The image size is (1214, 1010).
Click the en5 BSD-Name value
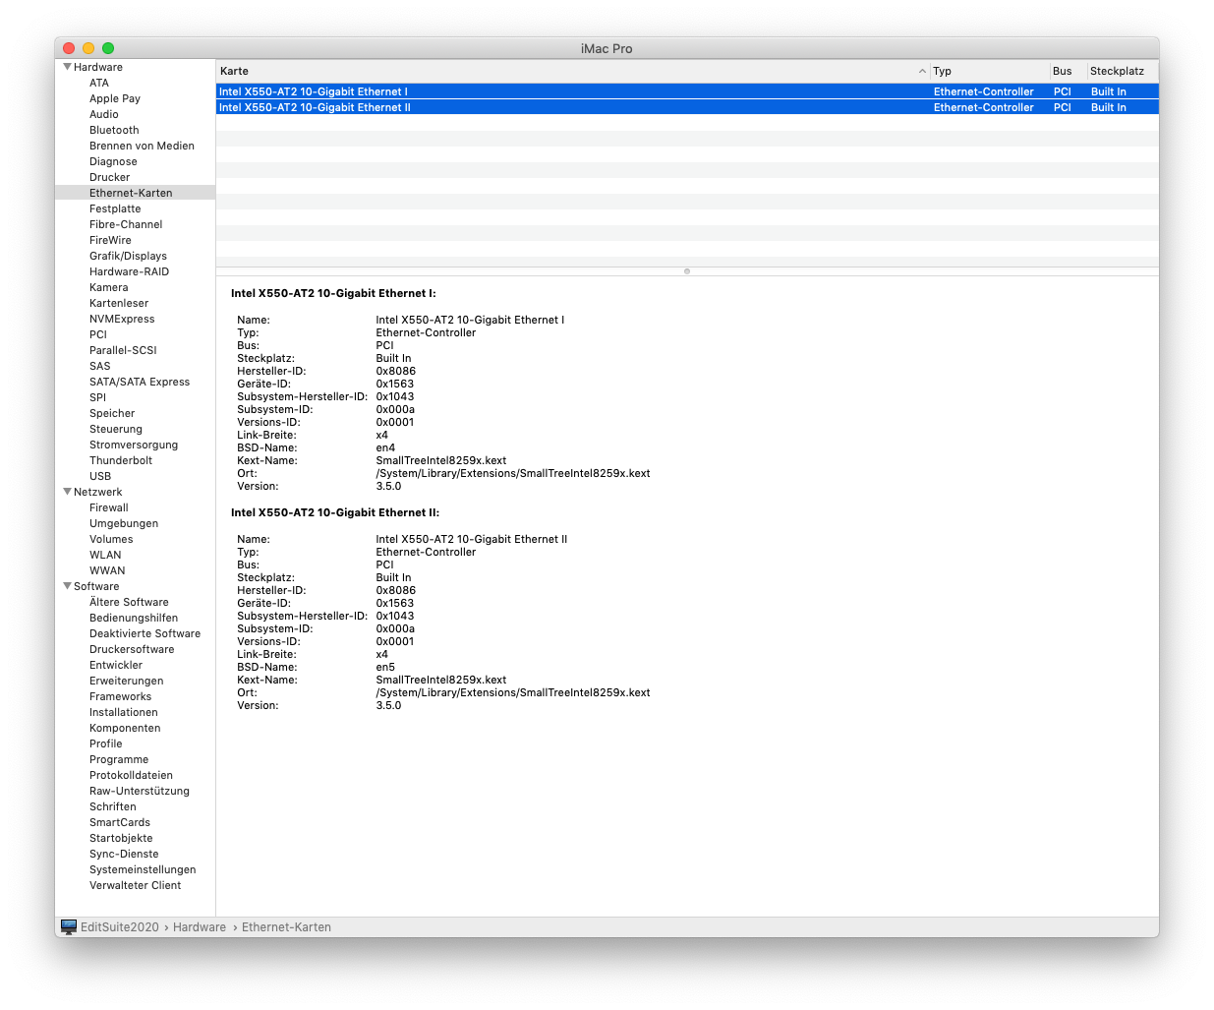pyautogui.click(x=385, y=667)
